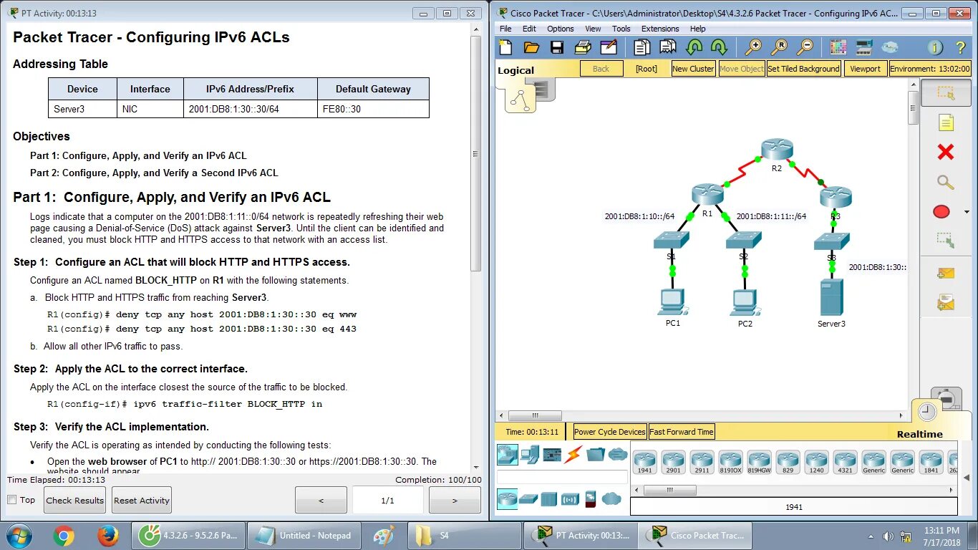Viewport: 978px width, 550px height.
Task: Open the File menu
Action: pos(505,29)
